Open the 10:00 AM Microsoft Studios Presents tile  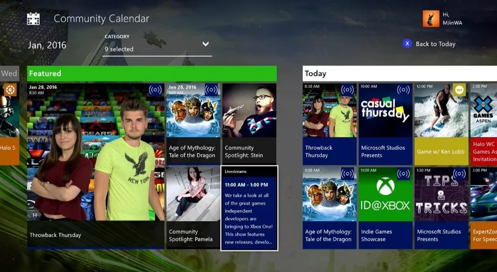[x=385, y=124]
